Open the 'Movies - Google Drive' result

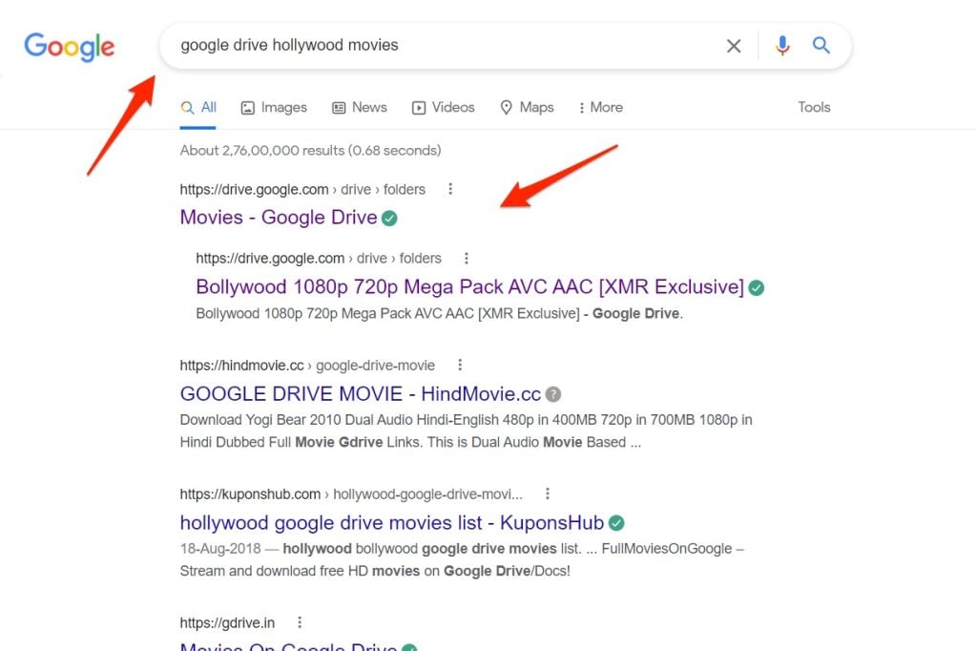(279, 217)
